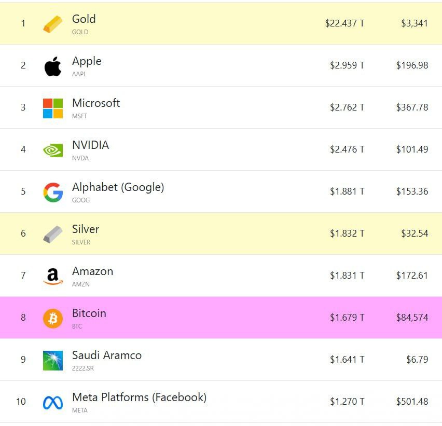Click the Apple logo icon
Image resolution: width=442 pixels, height=426 pixels.
pos(52,66)
